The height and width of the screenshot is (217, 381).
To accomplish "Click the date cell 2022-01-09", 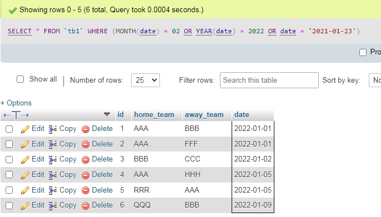I will (x=253, y=205).
